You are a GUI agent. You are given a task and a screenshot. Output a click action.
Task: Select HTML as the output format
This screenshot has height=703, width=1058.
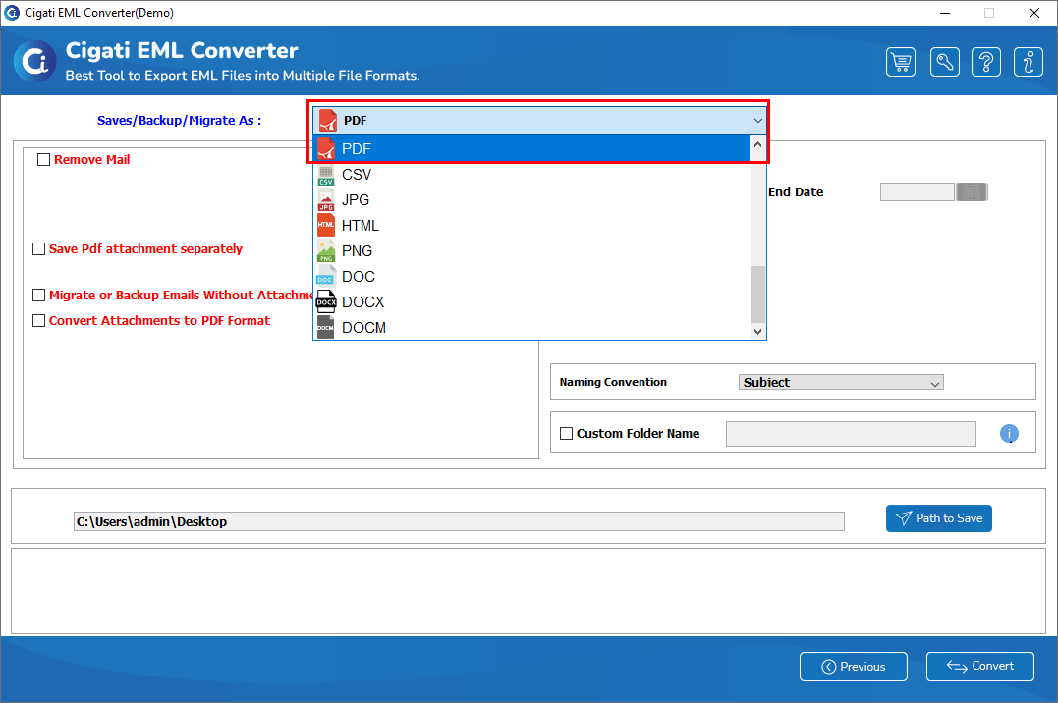(531, 226)
